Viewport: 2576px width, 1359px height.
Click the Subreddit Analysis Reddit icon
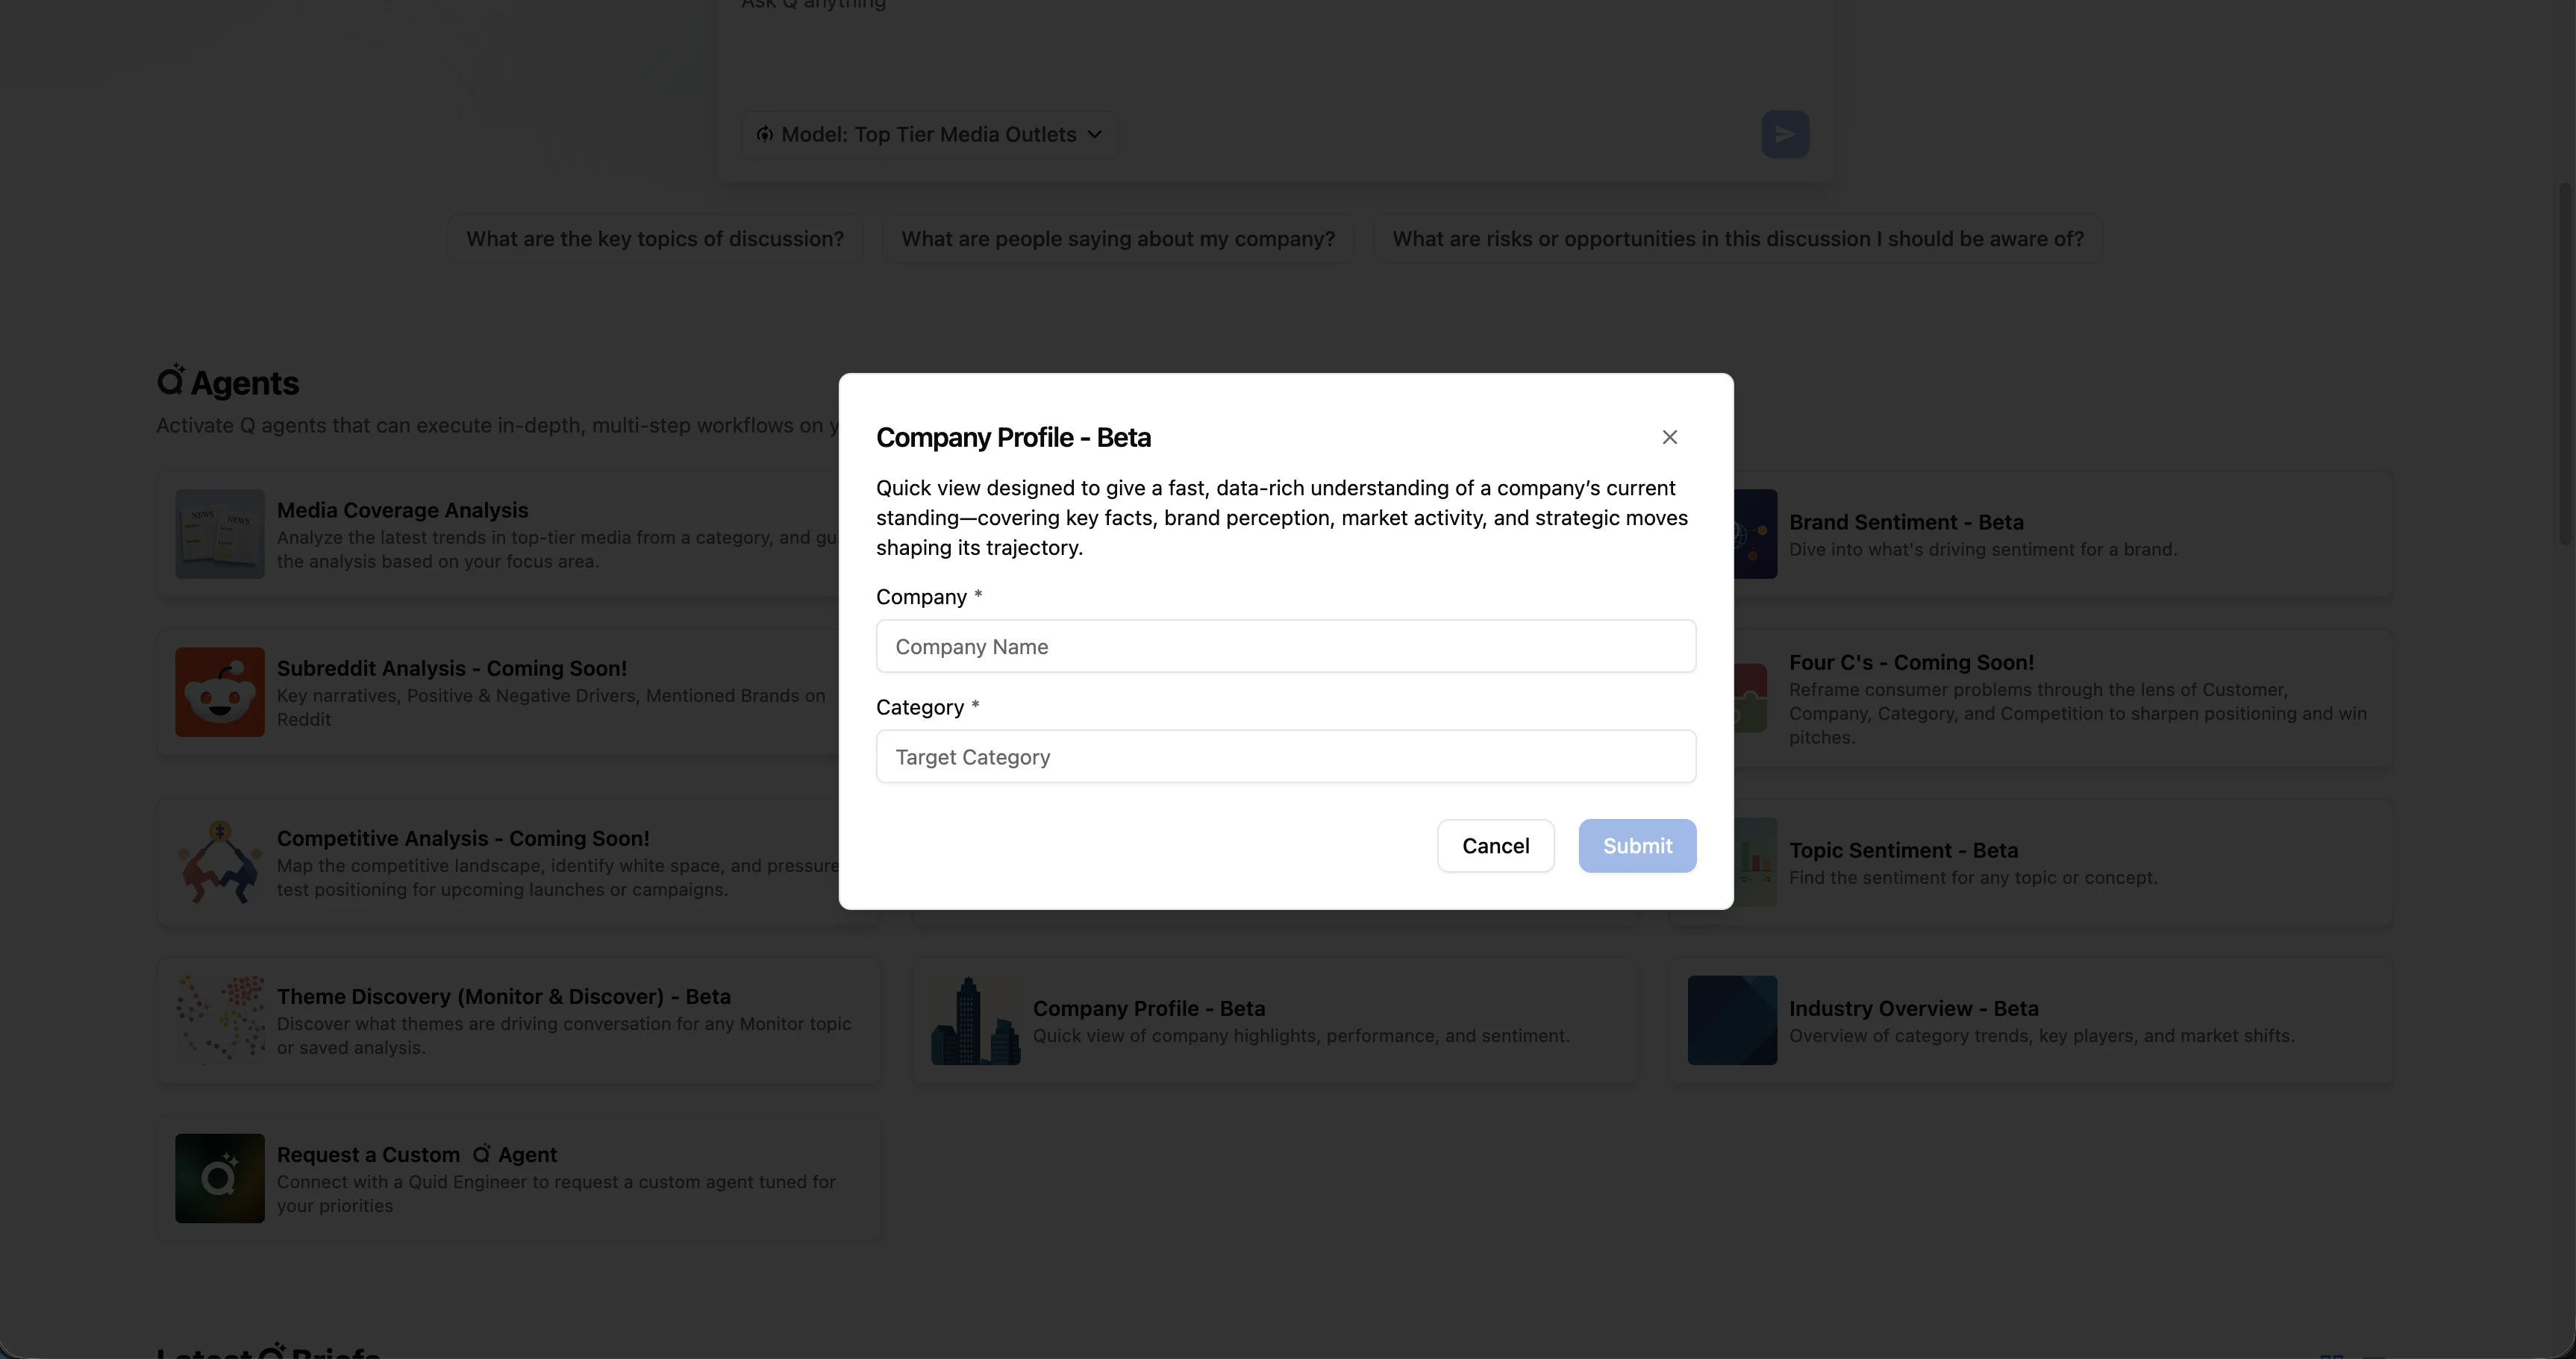click(220, 691)
